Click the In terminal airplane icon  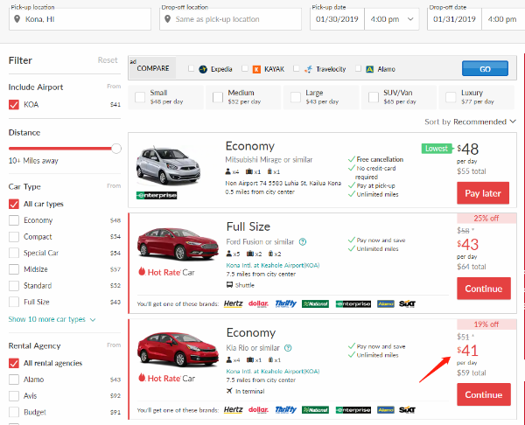(x=229, y=391)
